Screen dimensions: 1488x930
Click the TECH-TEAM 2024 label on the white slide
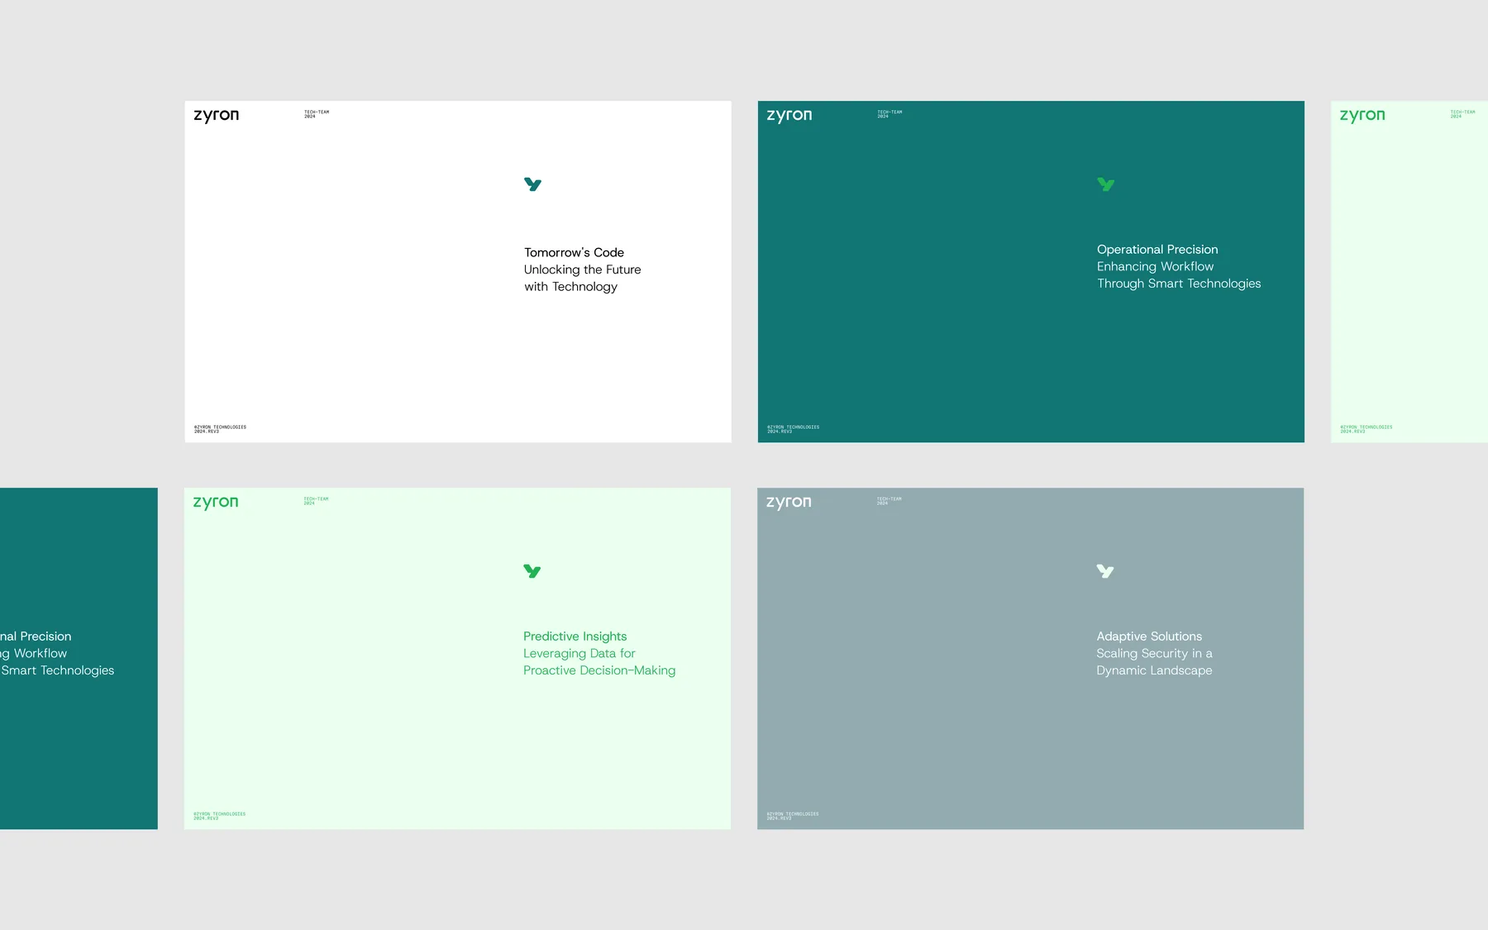pos(317,114)
